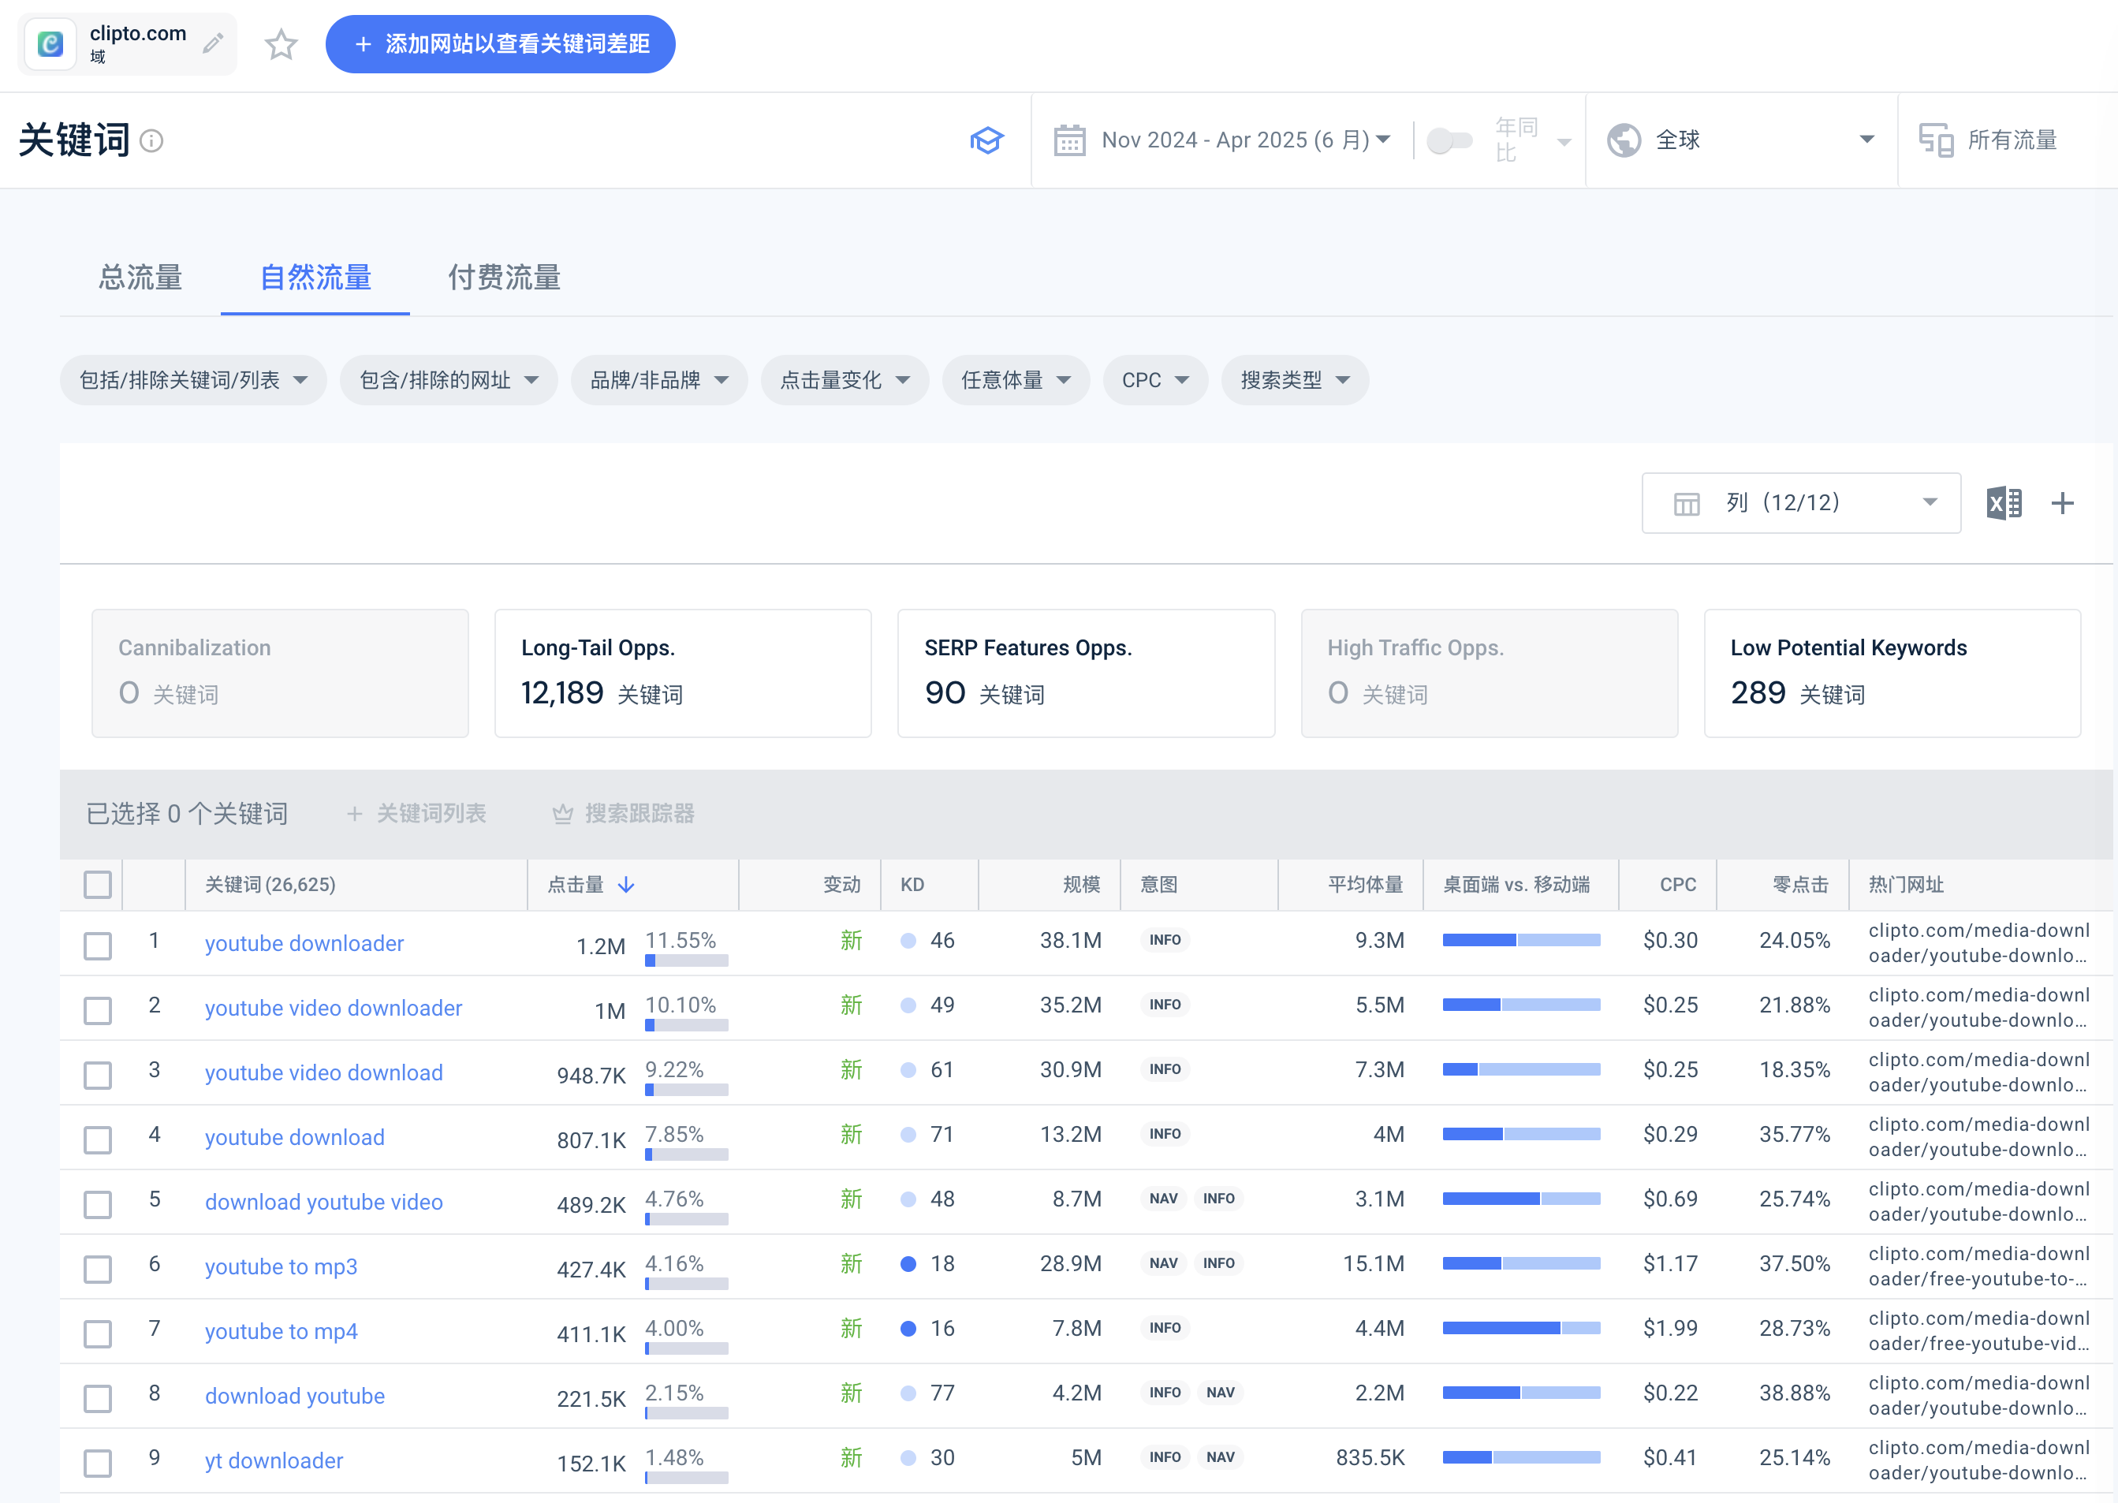
Task: Click the INFO intent tag for youtube download
Action: coord(1165,1135)
